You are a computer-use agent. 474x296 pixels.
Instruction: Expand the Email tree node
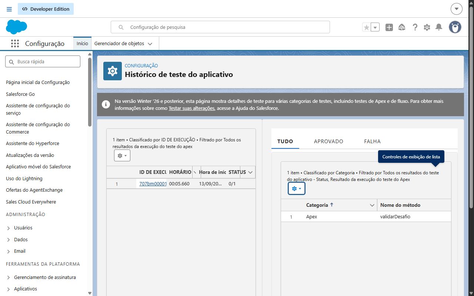(x=9, y=251)
